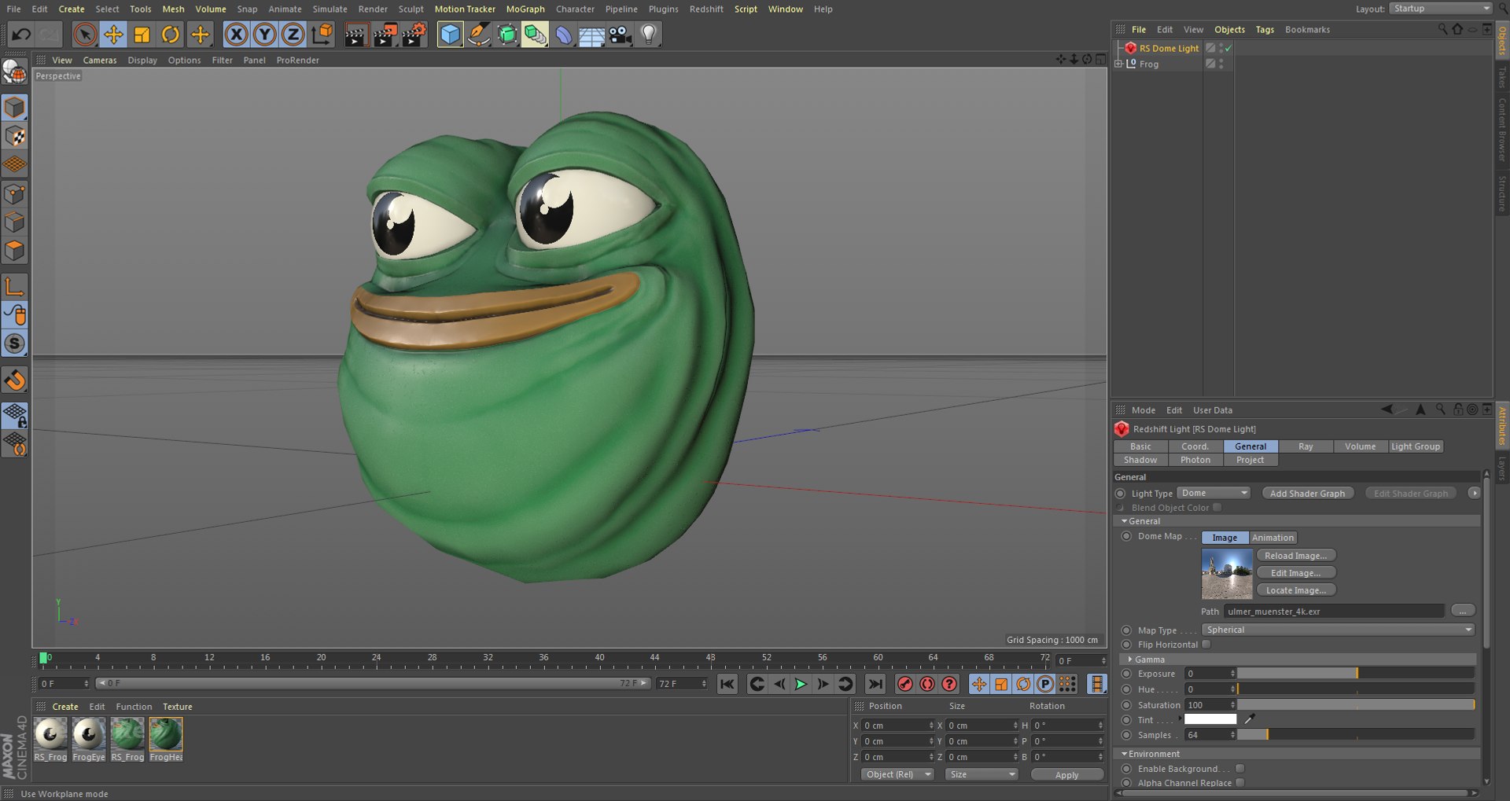Open the spline Pen tool
The height and width of the screenshot is (801, 1510).
click(x=478, y=35)
